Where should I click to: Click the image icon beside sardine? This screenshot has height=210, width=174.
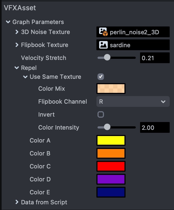(103, 45)
